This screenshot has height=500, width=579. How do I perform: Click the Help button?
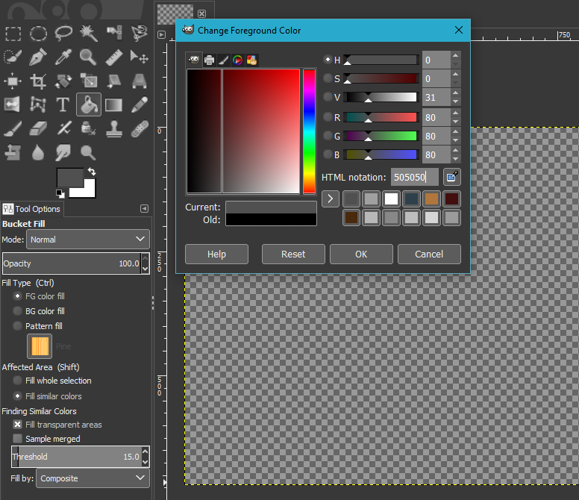pos(216,254)
